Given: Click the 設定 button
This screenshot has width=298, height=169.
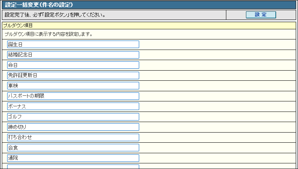Looking at the screenshot, I should tap(261, 15).
